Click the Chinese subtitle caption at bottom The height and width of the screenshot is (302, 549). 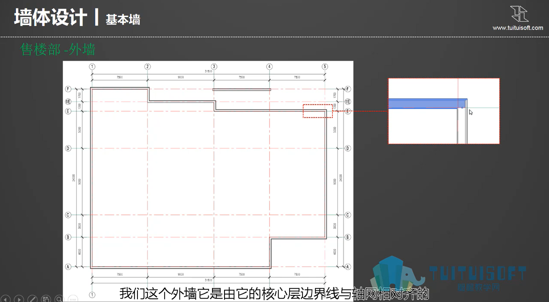point(274,293)
